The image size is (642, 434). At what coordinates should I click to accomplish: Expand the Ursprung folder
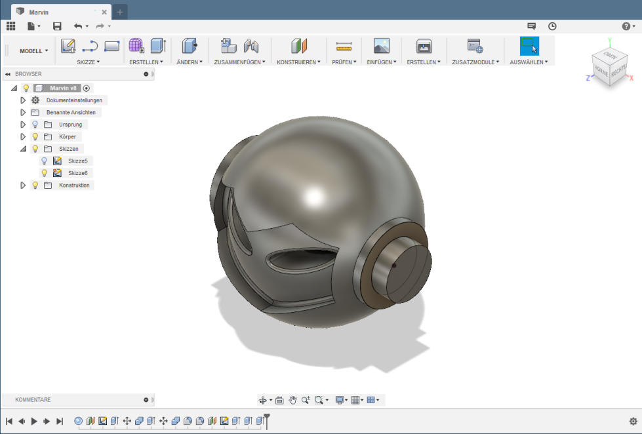[x=23, y=125]
